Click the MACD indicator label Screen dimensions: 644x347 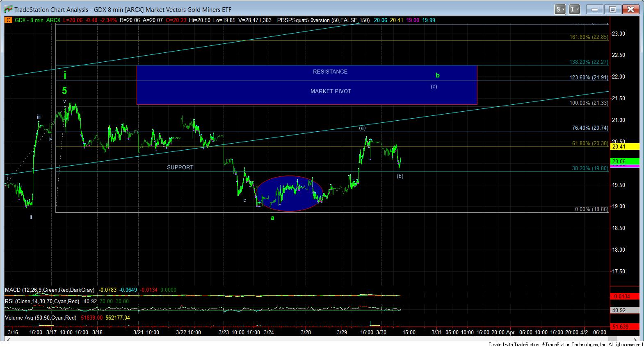pyautogui.click(x=49, y=290)
